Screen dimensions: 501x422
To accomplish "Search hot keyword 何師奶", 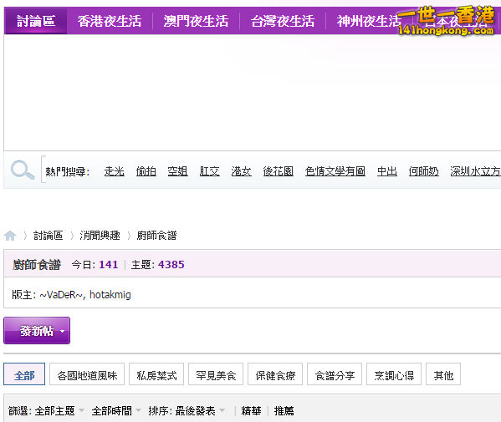I will tap(424, 171).
